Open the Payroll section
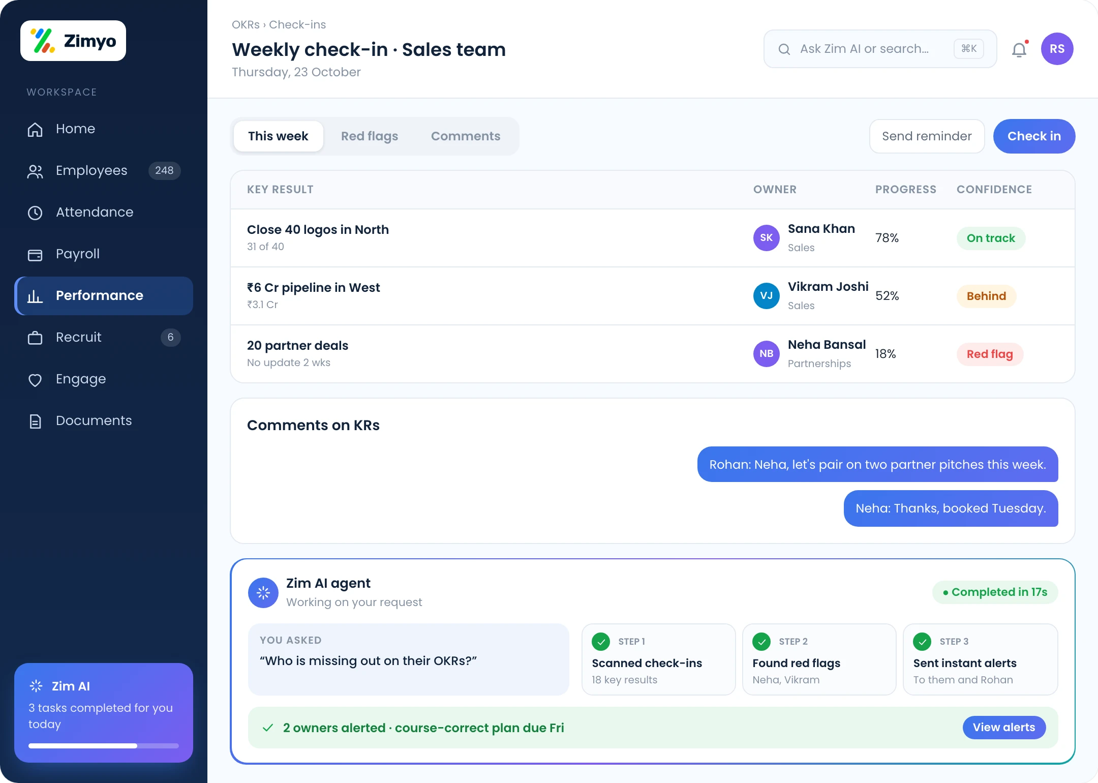Image resolution: width=1098 pixels, height=783 pixels. [104, 254]
